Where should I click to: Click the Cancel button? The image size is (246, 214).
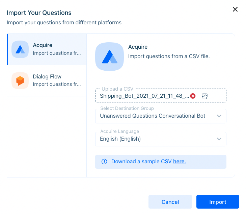pyautogui.click(x=170, y=202)
